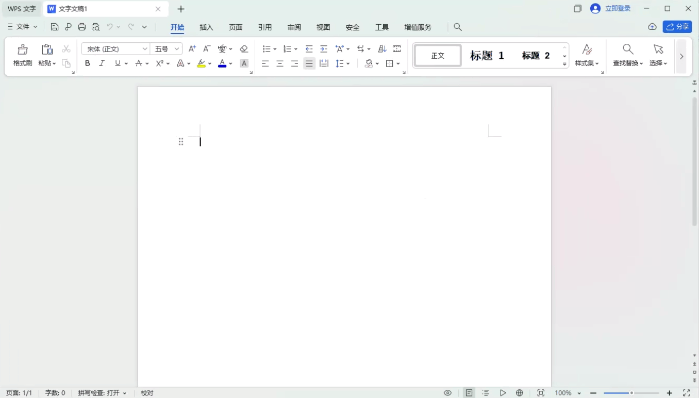This screenshot has width=699, height=398.
Task: Click the sort icon
Action: [x=382, y=49]
